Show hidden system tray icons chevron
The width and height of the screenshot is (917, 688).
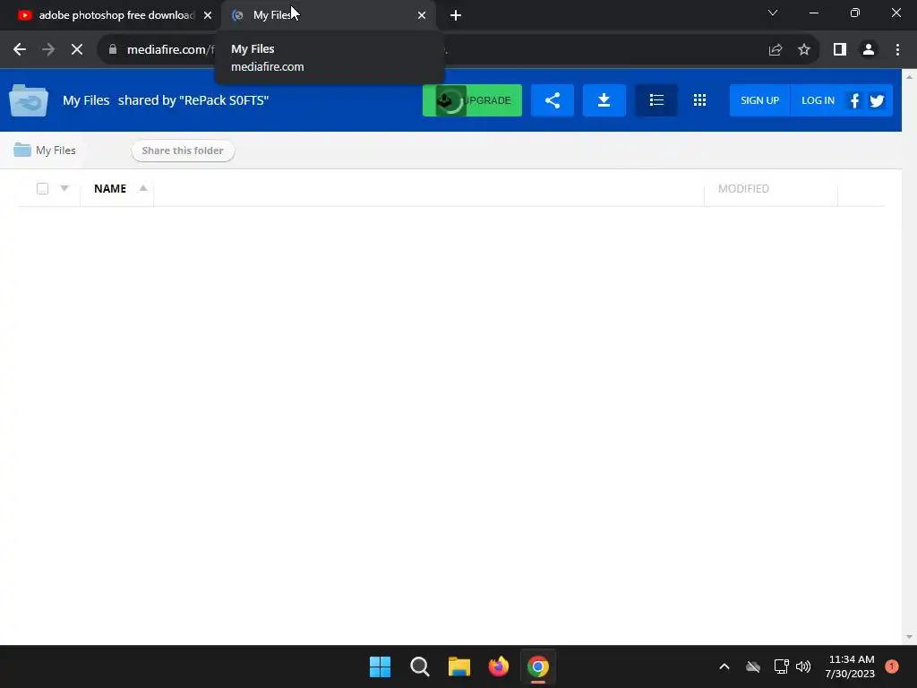click(724, 666)
